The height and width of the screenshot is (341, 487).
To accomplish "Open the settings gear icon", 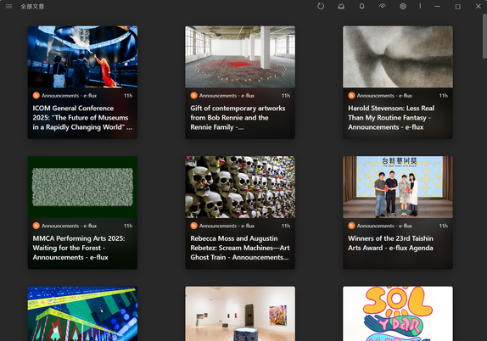I will tap(403, 6).
